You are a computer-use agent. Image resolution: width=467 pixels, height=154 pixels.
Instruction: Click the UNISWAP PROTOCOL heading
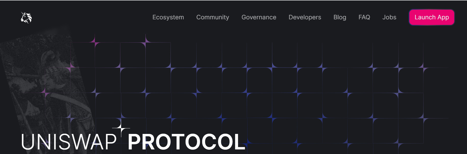coord(133,141)
